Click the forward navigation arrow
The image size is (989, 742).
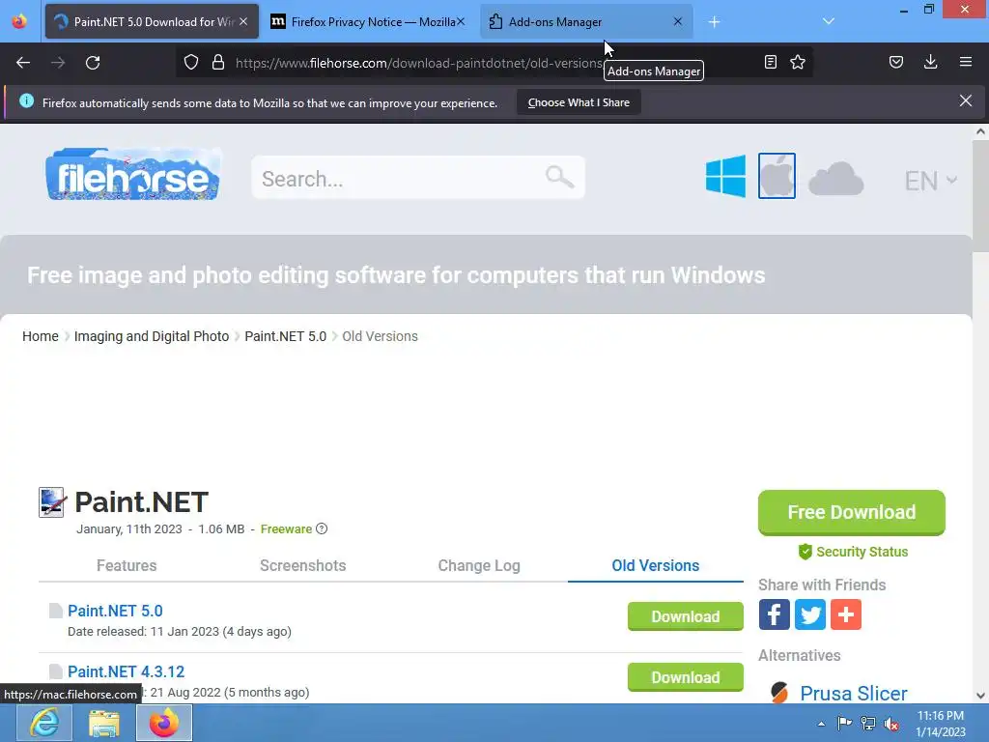point(58,63)
